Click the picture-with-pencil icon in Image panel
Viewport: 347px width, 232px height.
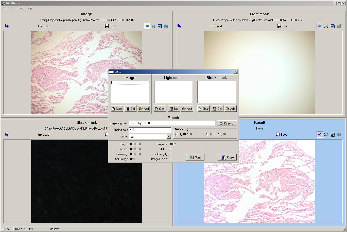pyautogui.click(x=166, y=26)
